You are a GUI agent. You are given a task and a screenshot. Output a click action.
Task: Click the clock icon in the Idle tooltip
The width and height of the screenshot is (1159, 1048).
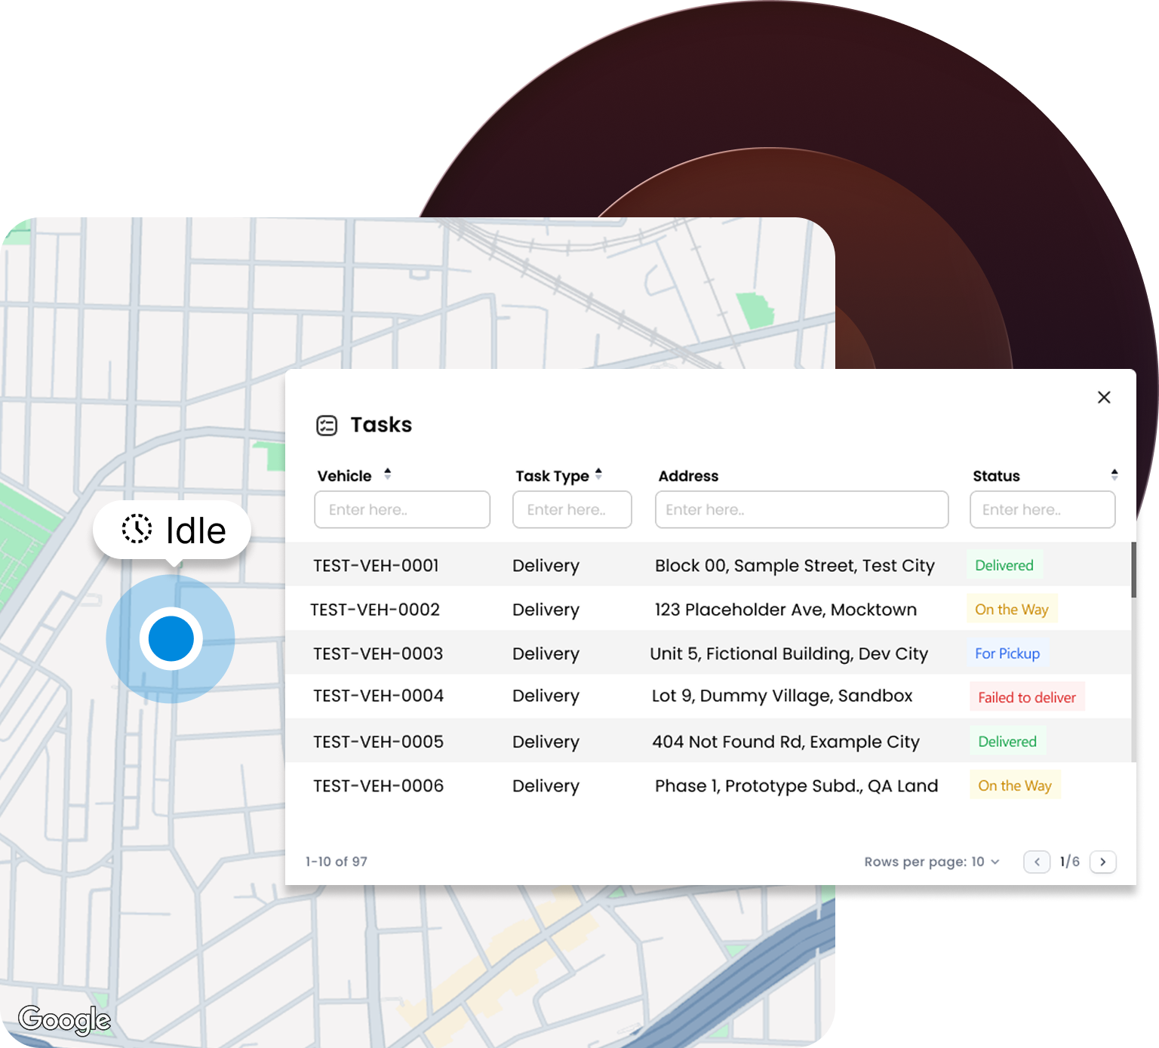(x=136, y=530)
